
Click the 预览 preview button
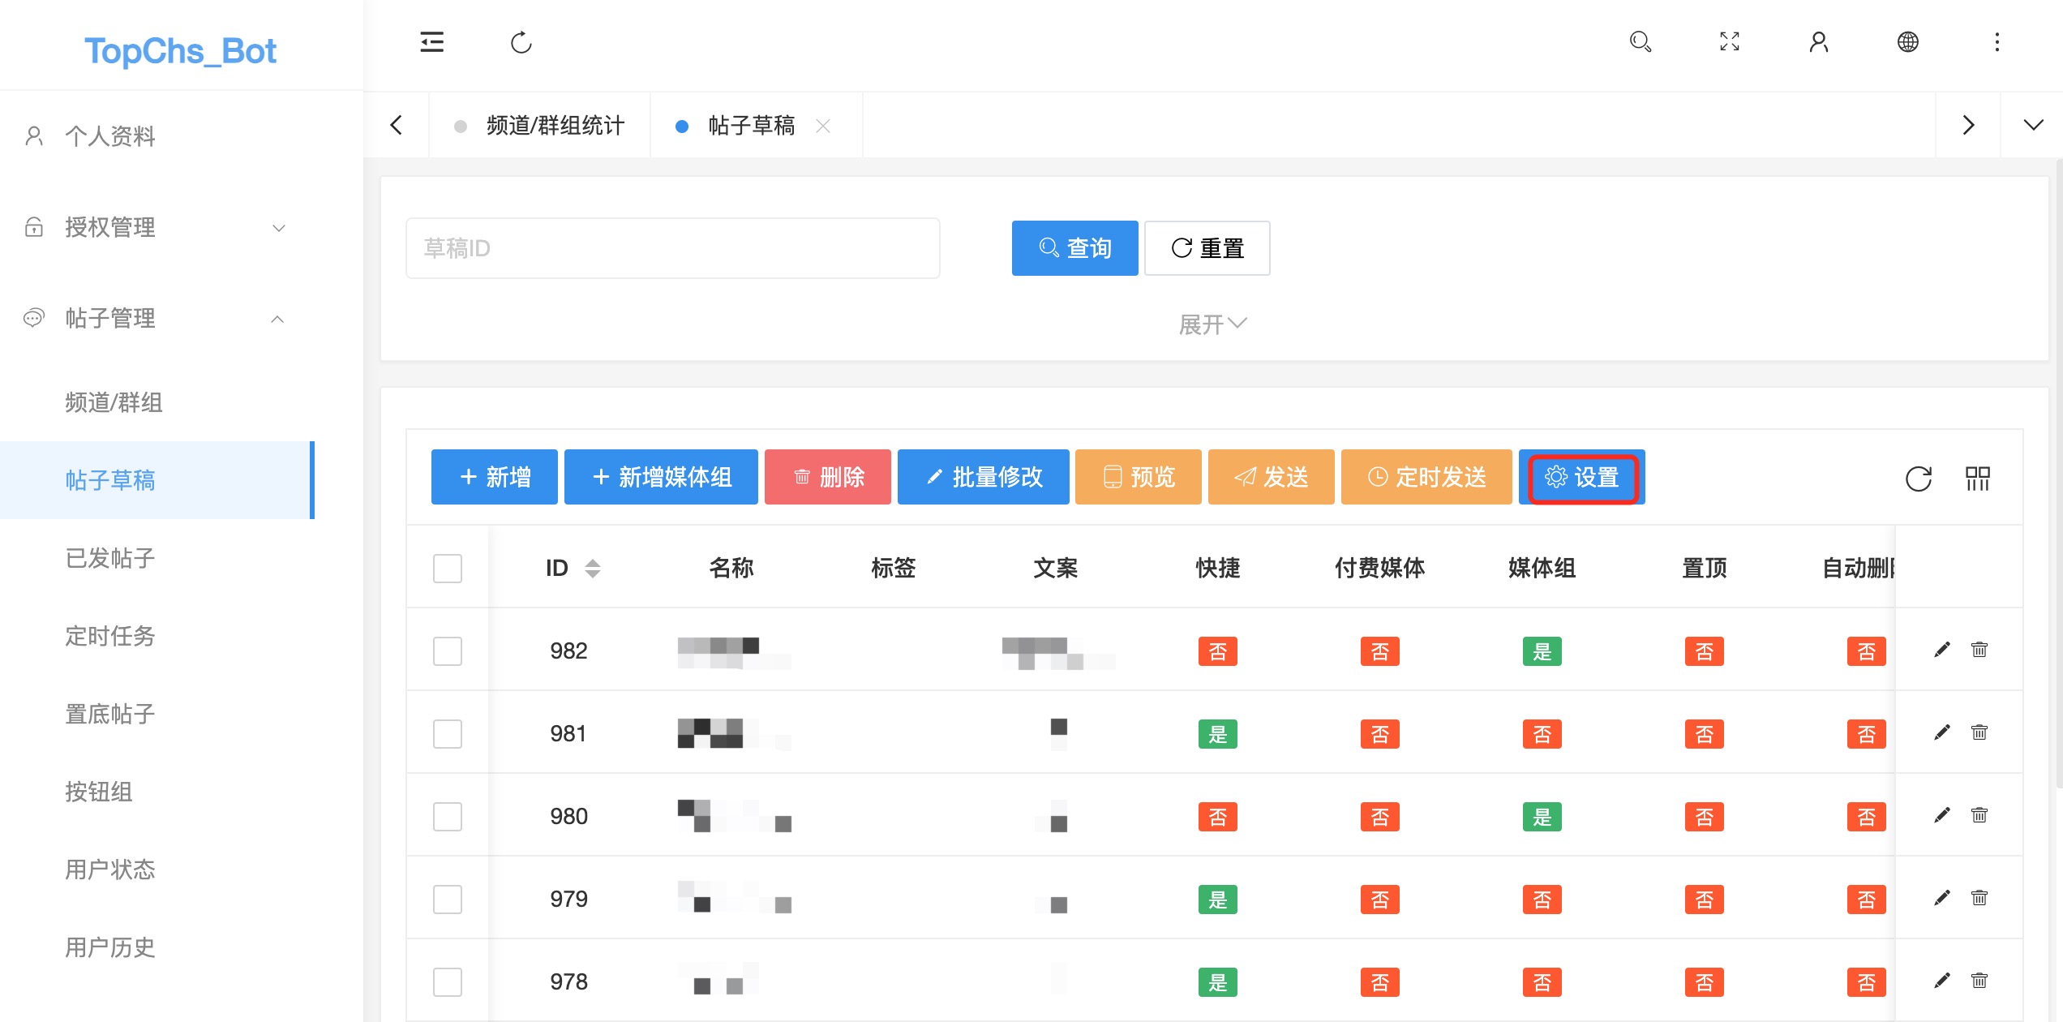click(1139, 477)
